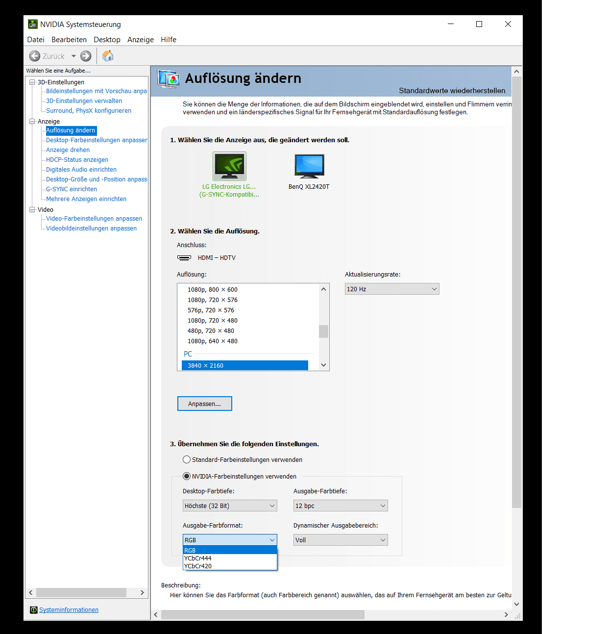
Task: Click main panel vertical scroll down arrow
Action: [x=516, y=605]
